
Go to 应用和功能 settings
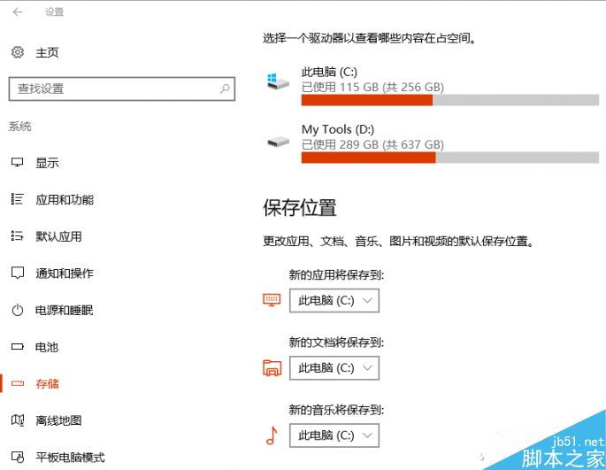pos(64,200)
